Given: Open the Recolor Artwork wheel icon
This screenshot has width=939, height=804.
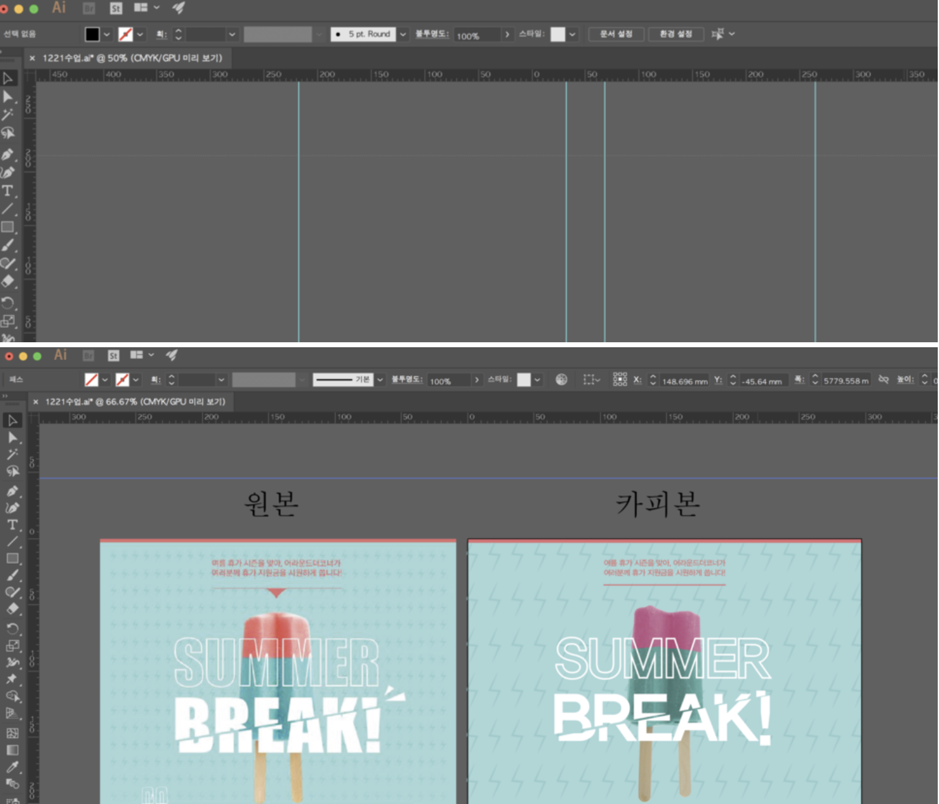Looking at the screenshot, I should coord(562,380).
